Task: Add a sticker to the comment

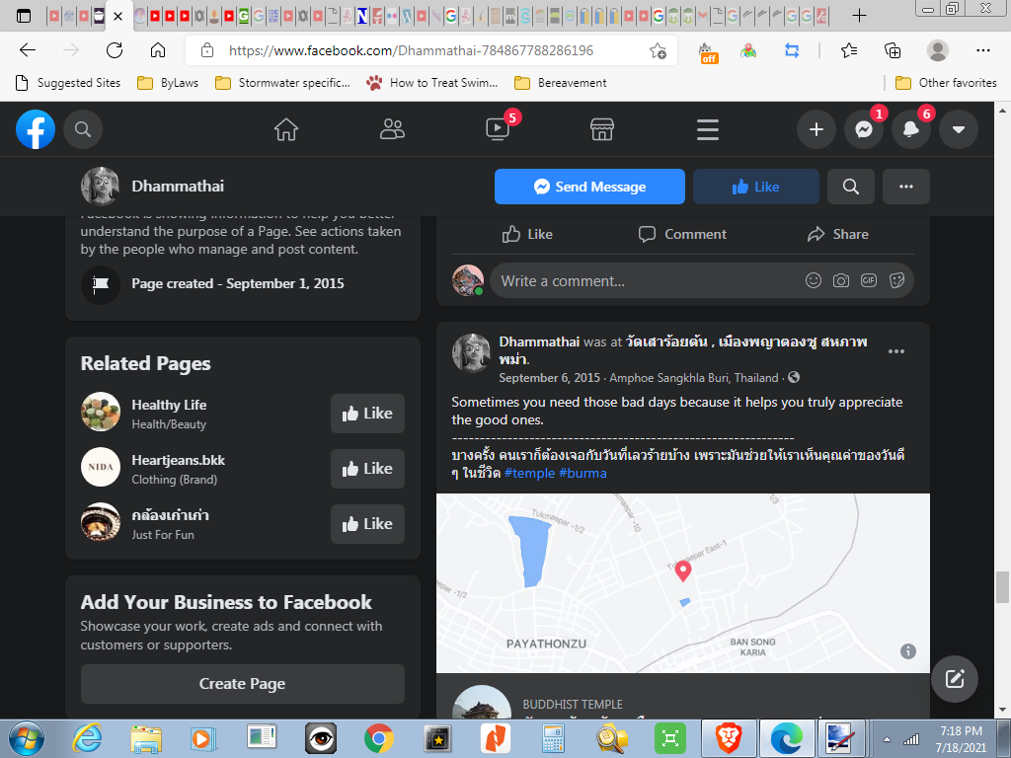Action: pyautogui.click(x=896, y=280)
